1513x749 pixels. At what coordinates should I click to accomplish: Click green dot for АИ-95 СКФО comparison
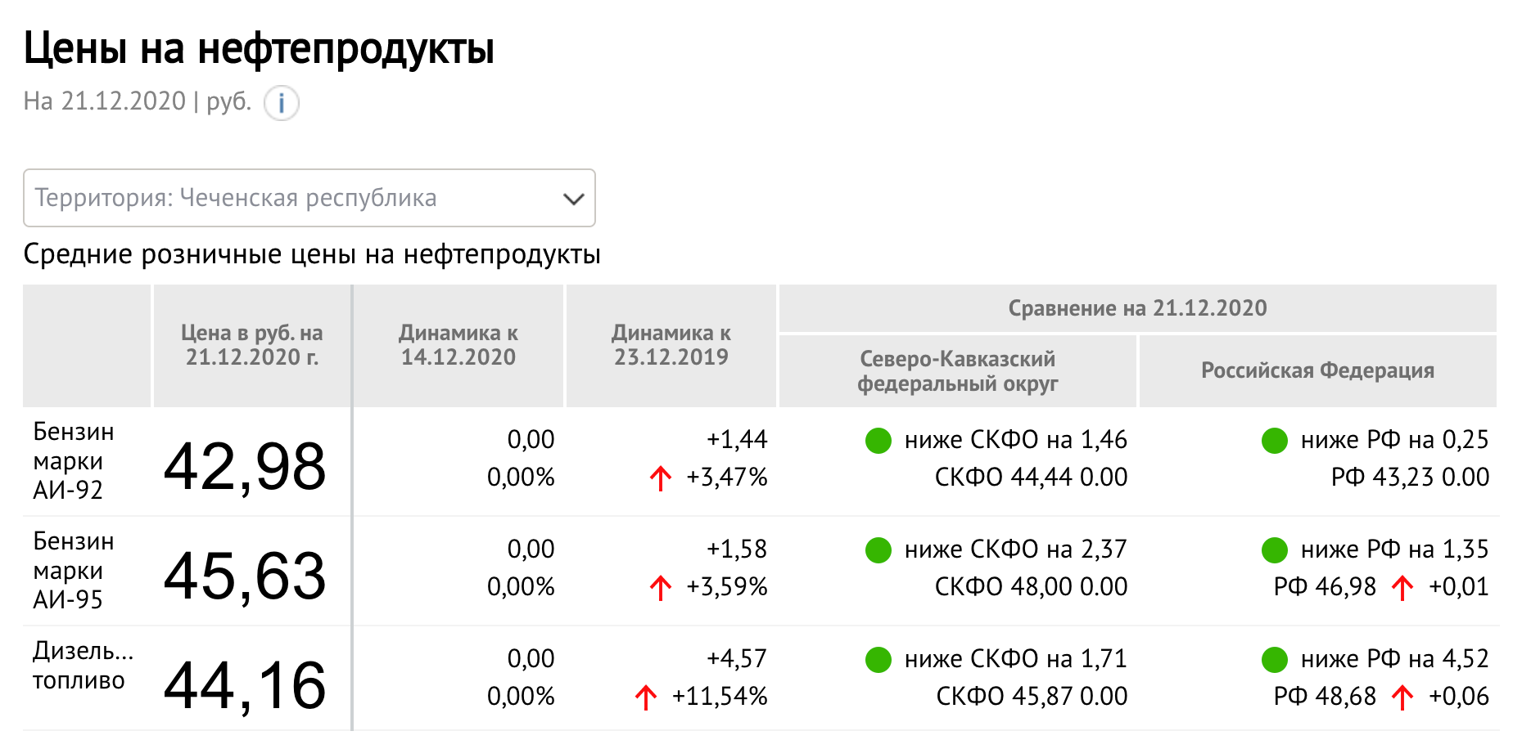click(x=878, y=550)
